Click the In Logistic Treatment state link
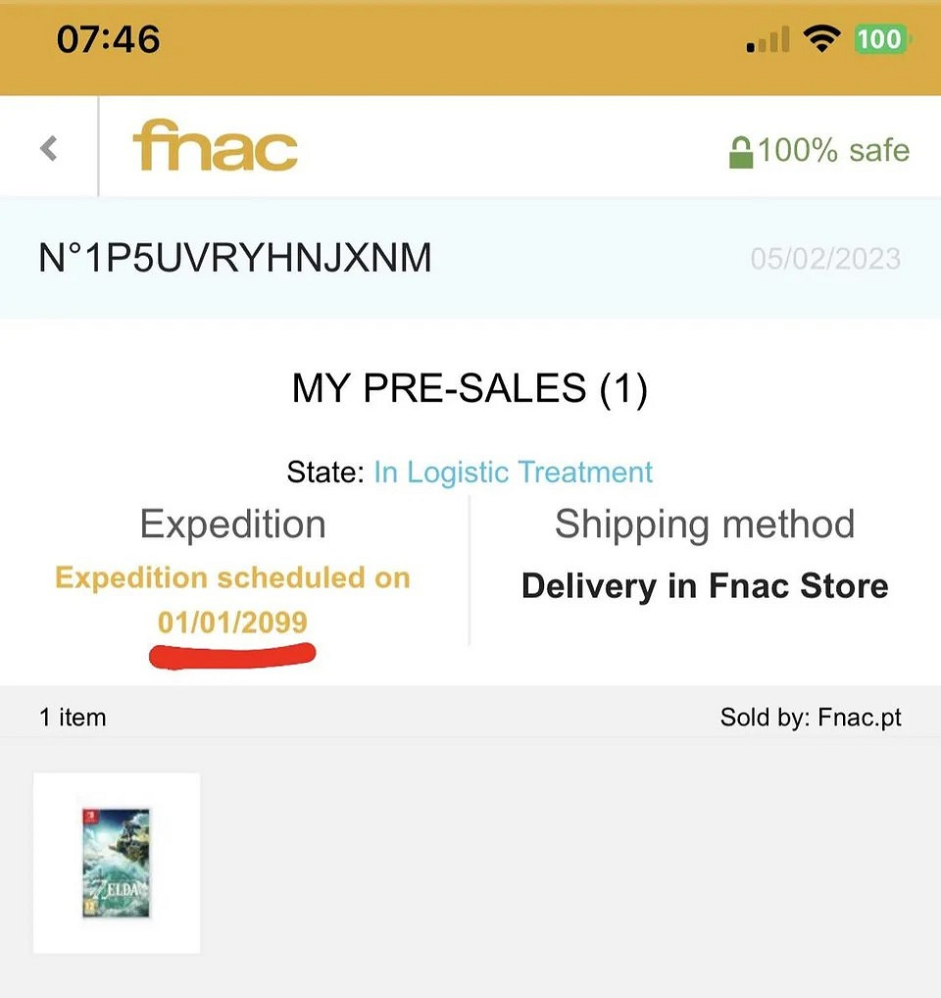Viewport: 941px width, 998px height. [x=513, y=473]
